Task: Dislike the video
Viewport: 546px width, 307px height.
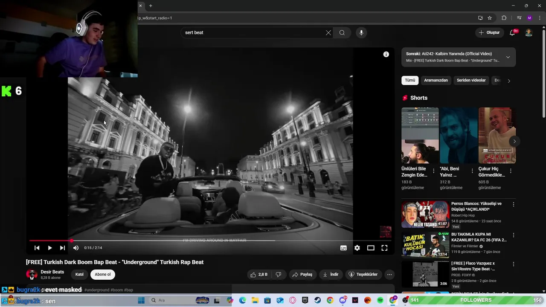Action: 279,275
